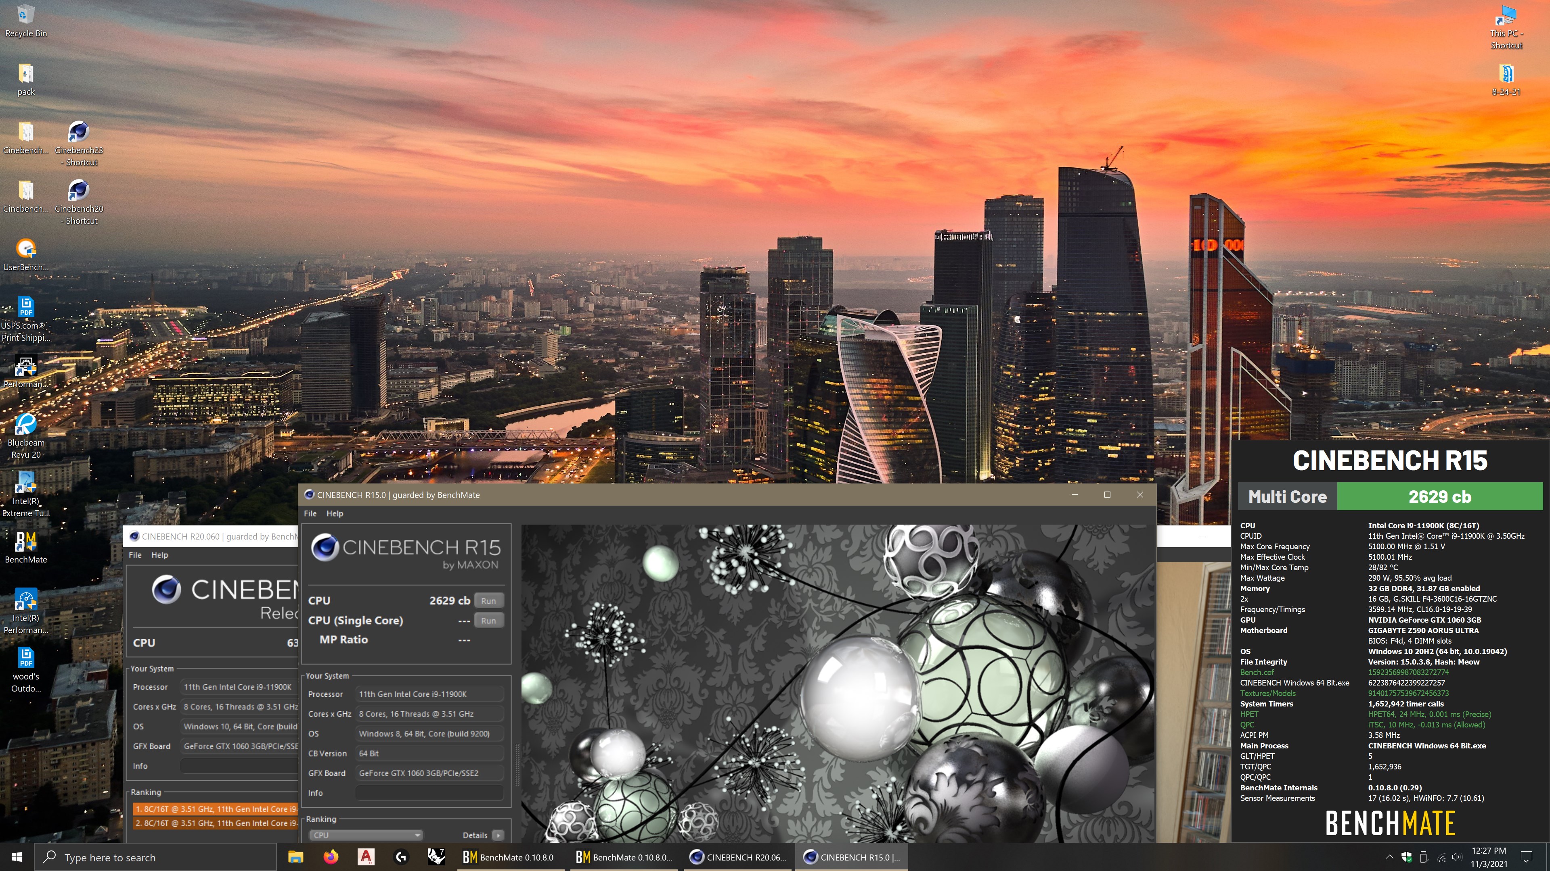Launch the Intel(R) Extreme Tuning desktop icon
This screenshot has height=871, width=1550.
point(26,494)
